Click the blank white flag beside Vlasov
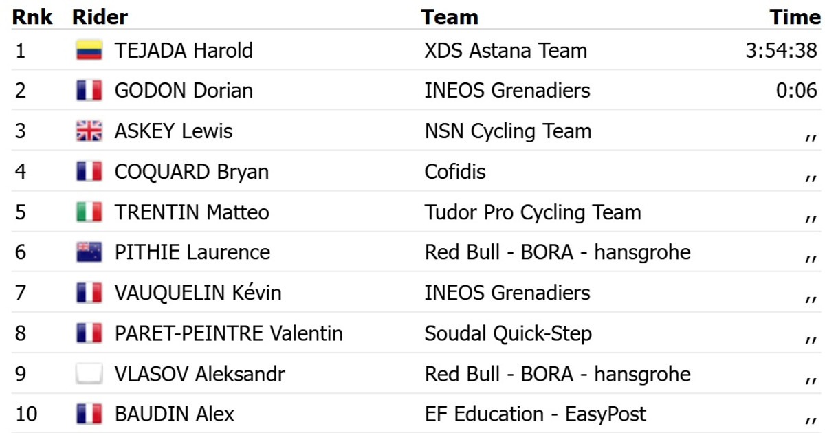This screenshot has width=825, height=433. [89, 375]
